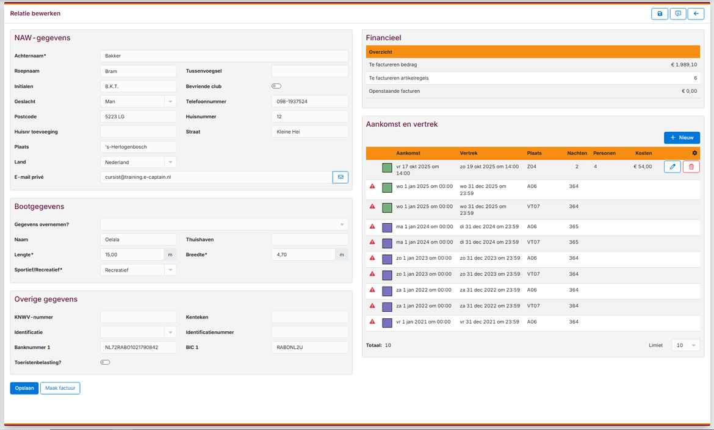
Task: Click the Achternaam input field
Action: point(224,56)
